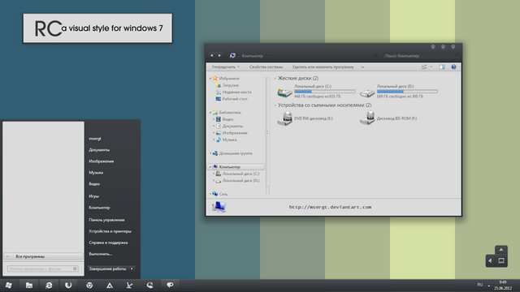Focus the Start menu search field
Image resolution: width=520 pixels, height=292 pixels.
click(42, 268)
